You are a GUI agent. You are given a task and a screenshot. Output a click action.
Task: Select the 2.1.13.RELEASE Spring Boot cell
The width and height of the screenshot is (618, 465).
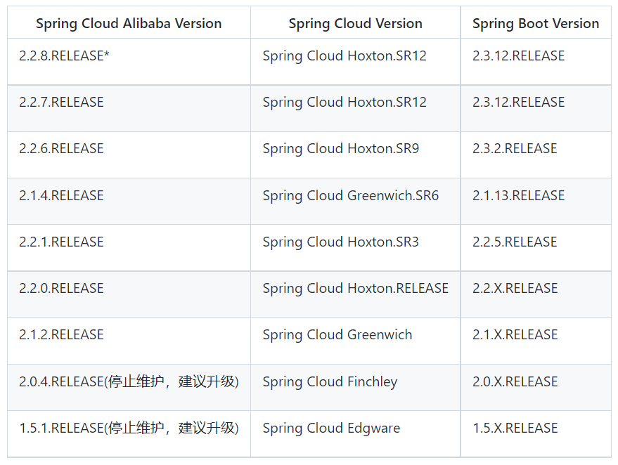536,201
